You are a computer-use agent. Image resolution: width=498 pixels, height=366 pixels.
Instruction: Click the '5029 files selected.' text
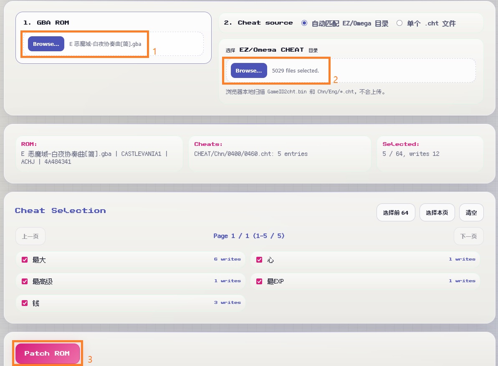(296, 71)
